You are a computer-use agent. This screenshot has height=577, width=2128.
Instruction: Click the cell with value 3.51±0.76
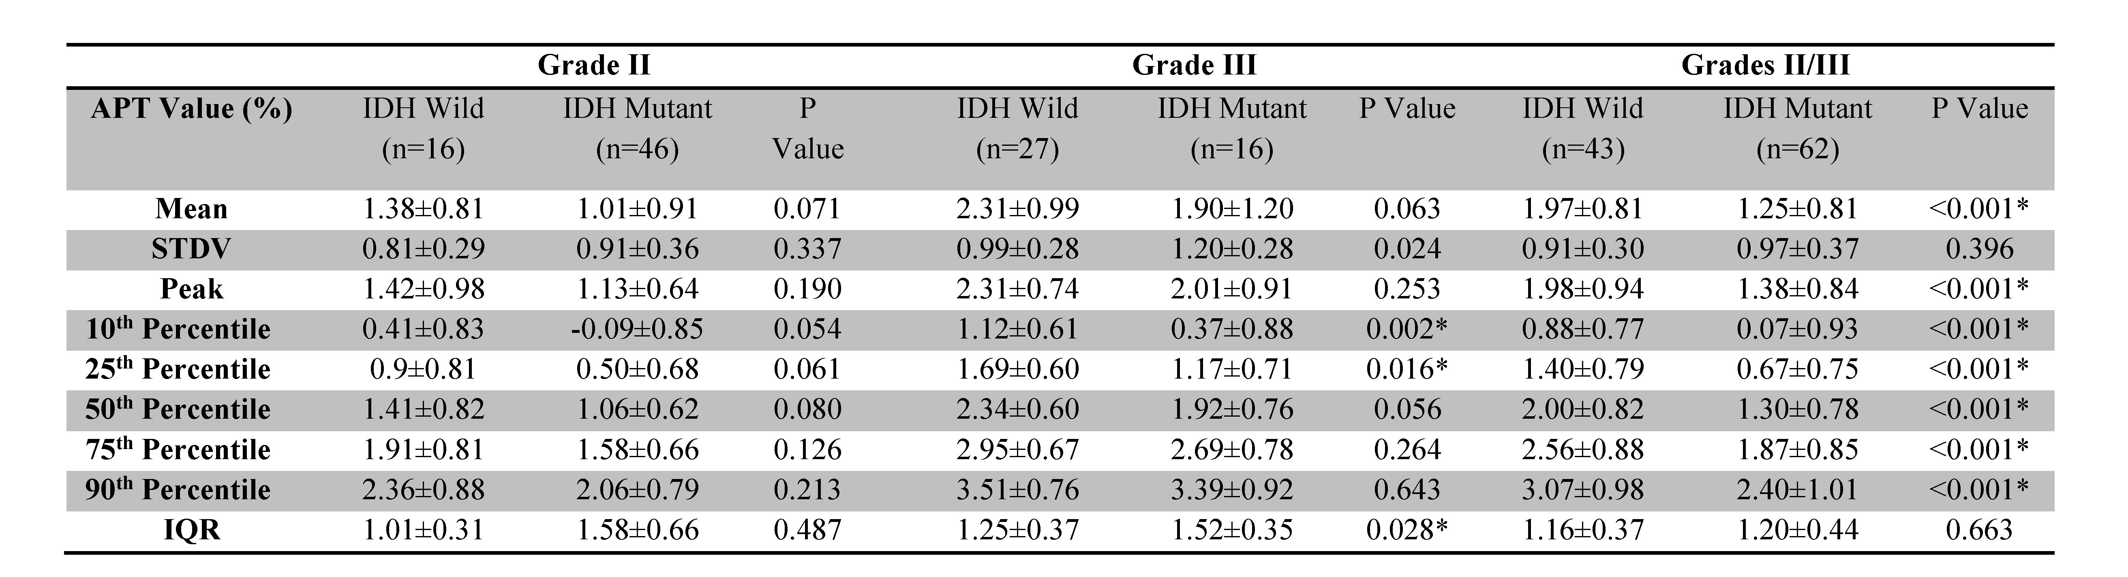point(1018,490)
